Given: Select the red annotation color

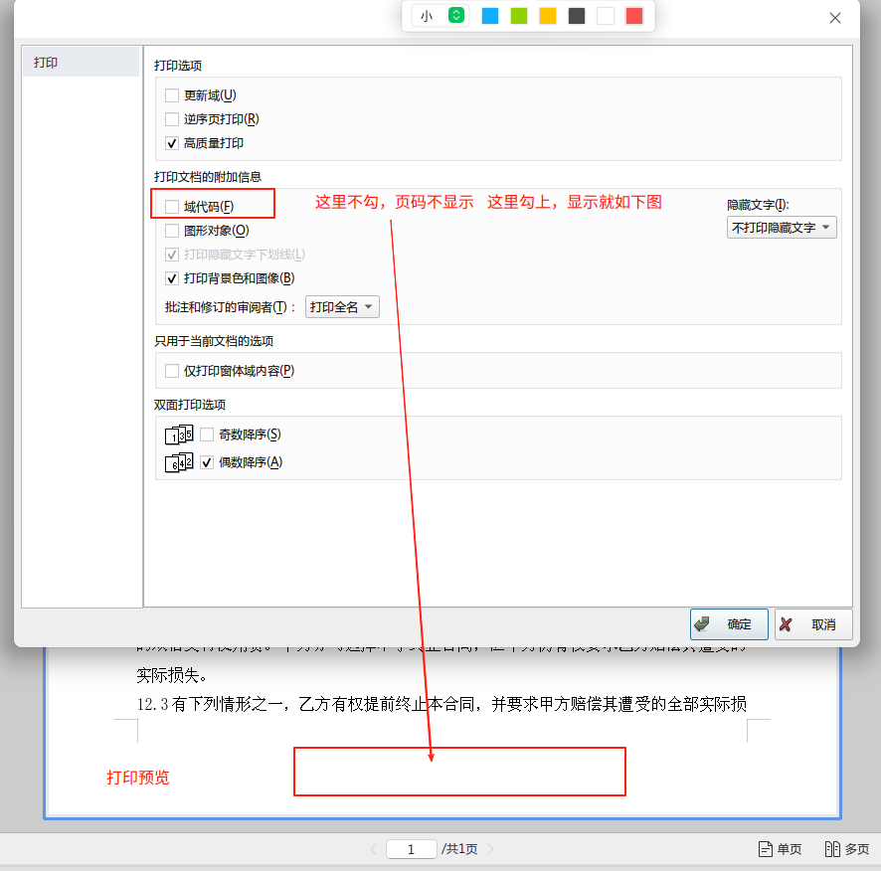Looking at the screenshot, I should pos(634,16).
